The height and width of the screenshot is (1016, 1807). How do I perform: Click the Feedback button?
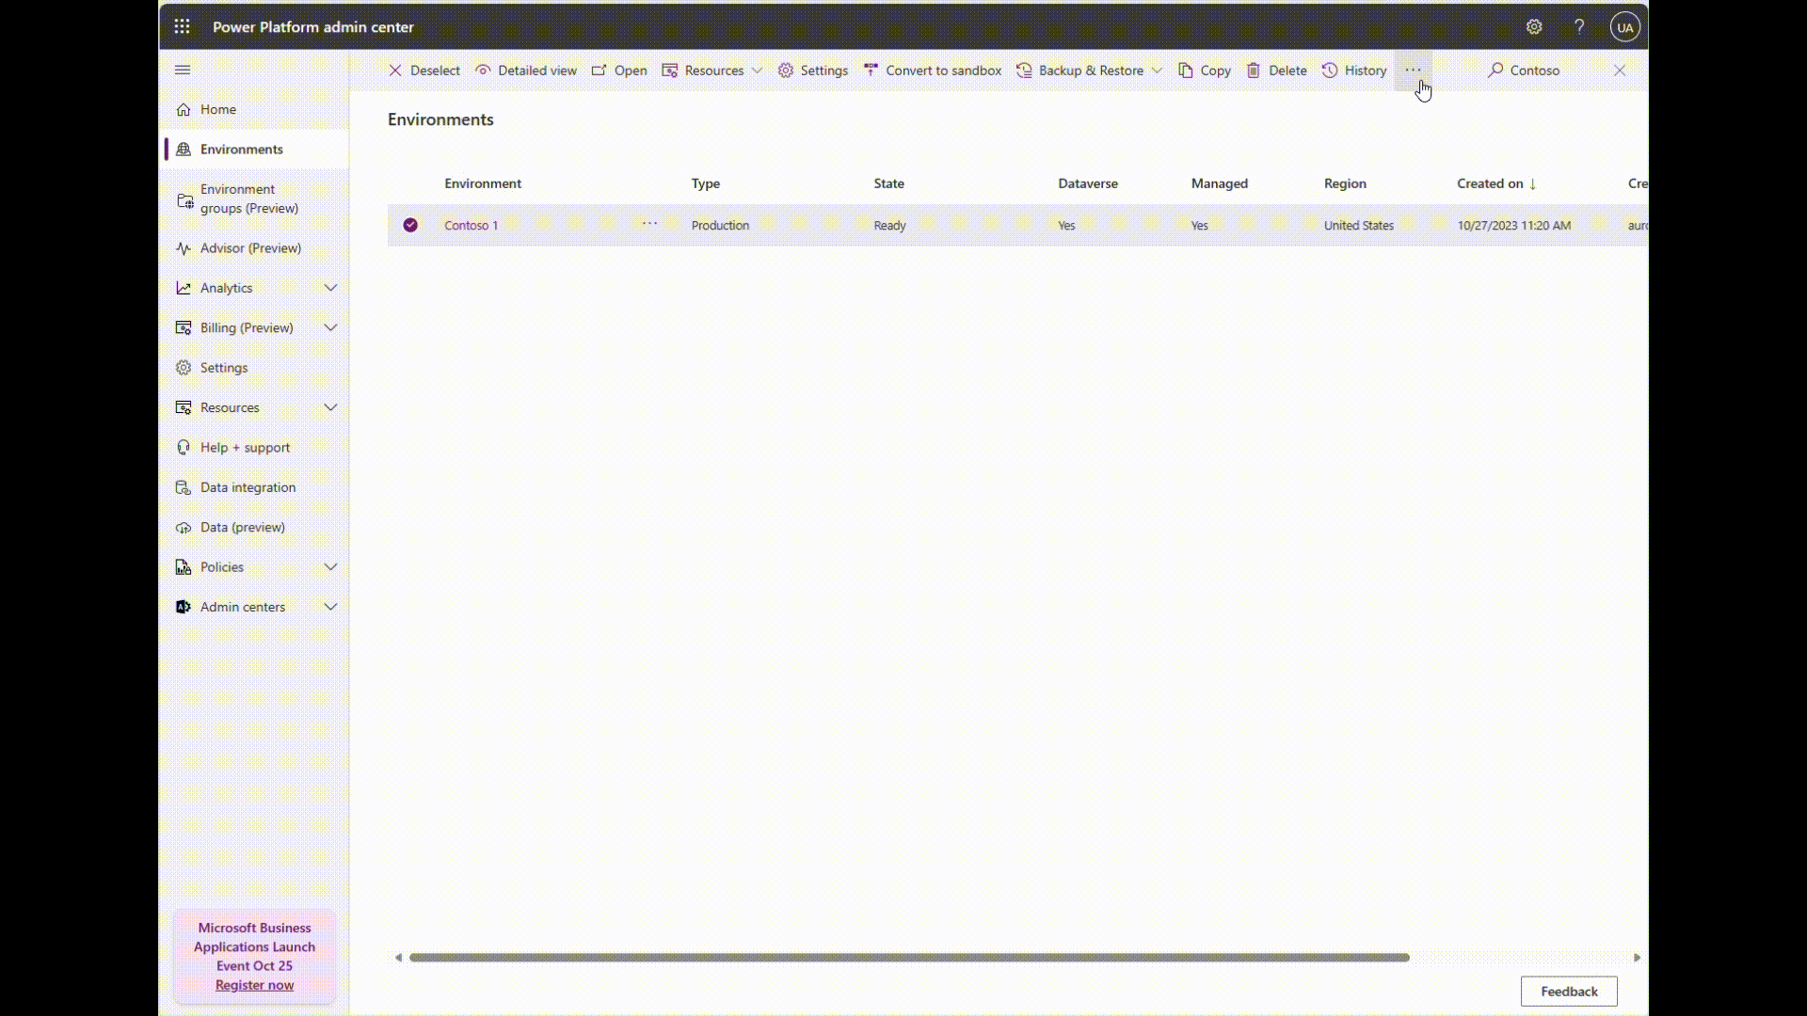coord(1568,991)
